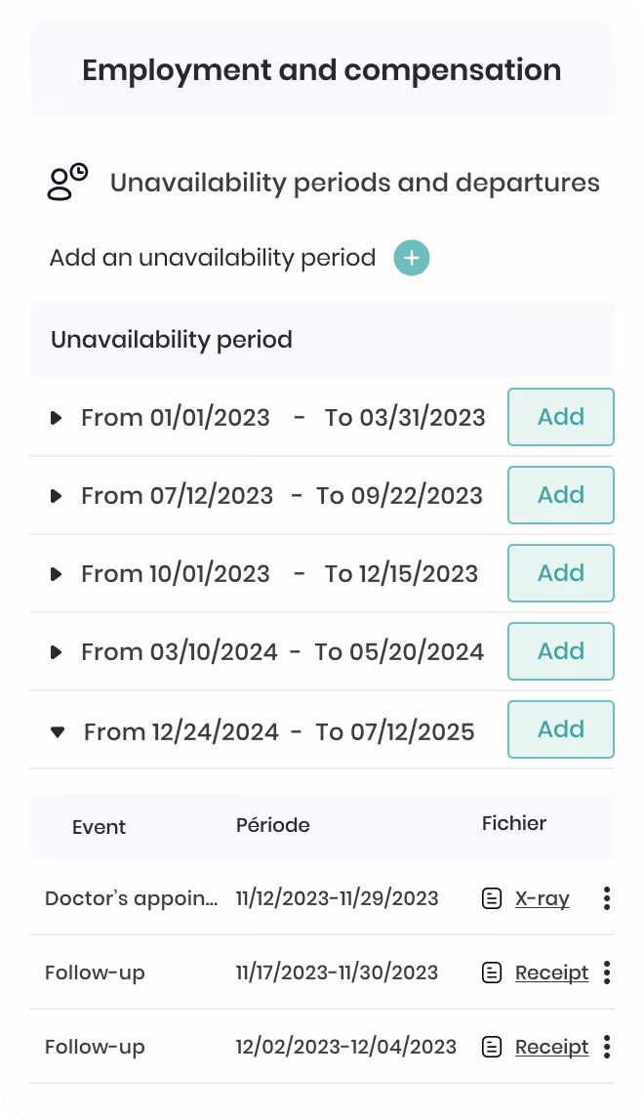Open the X-ray file link
Screen dimensions: 644x1119
542,897
